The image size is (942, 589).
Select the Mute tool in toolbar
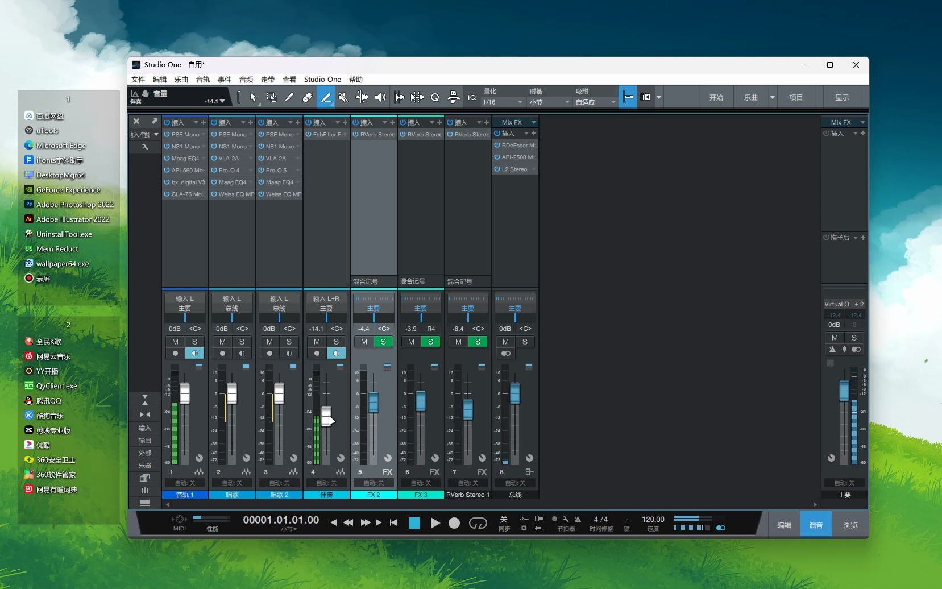coord(343,97)
